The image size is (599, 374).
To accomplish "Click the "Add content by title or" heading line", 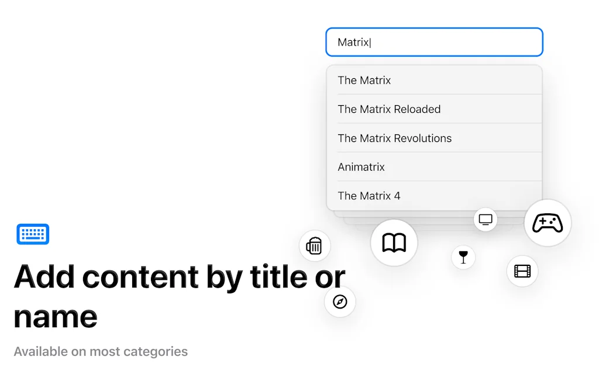I will pyautogui.click(x=179, y=276).
